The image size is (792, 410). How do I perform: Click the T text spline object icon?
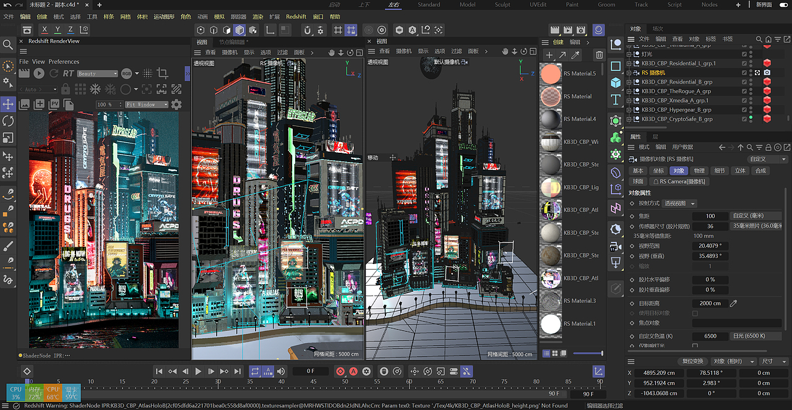click(x=616, y=99)
